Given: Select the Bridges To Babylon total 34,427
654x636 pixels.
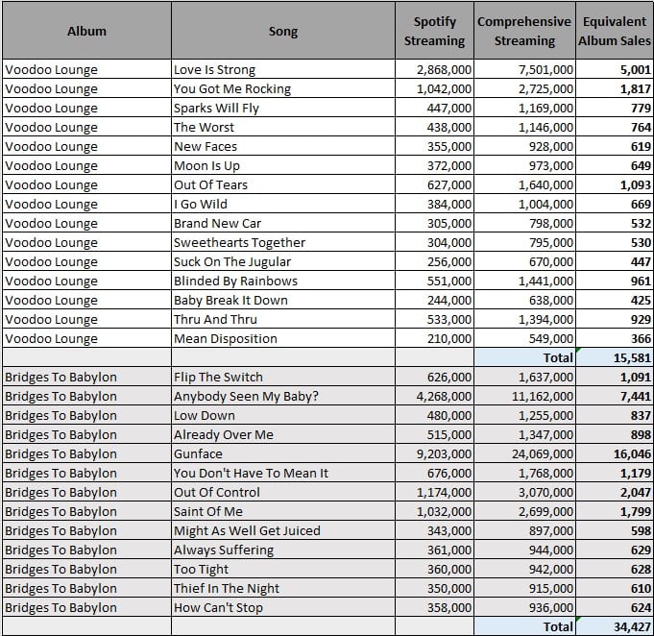Looking at the screenshot, I should [615, 626].
